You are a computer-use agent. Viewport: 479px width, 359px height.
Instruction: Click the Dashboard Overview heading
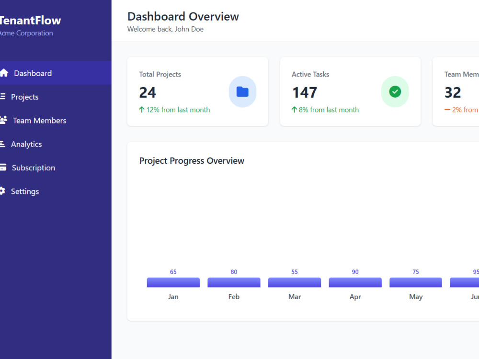click(183, 16)
